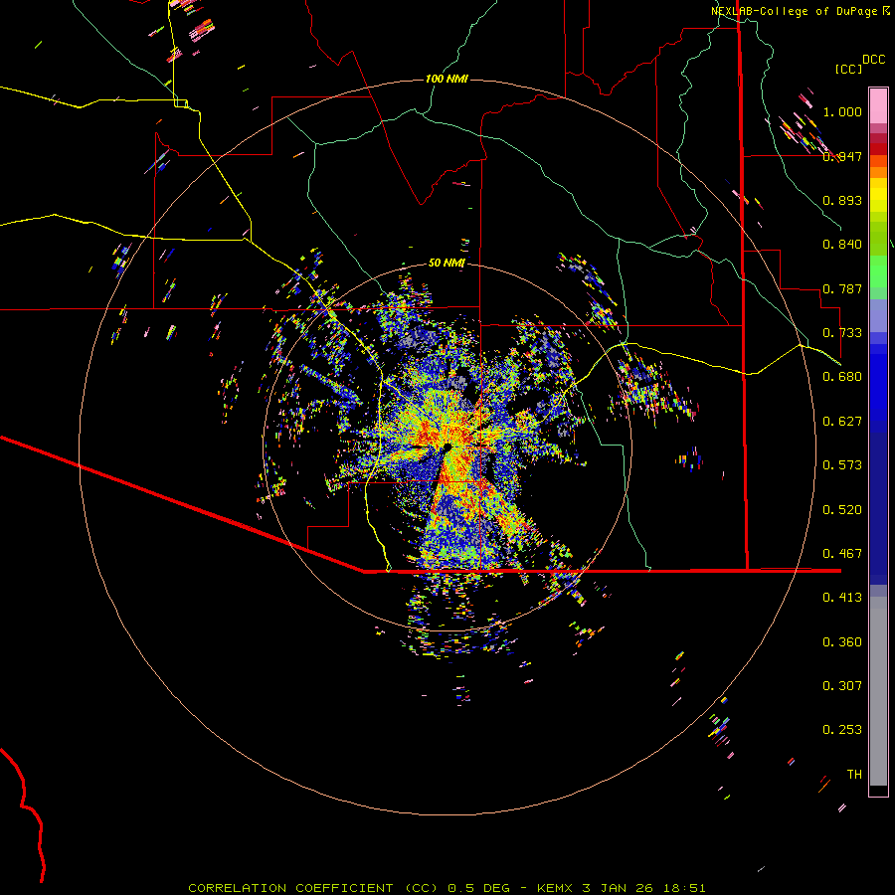Click the 0.307 scale value

(842, 686)
